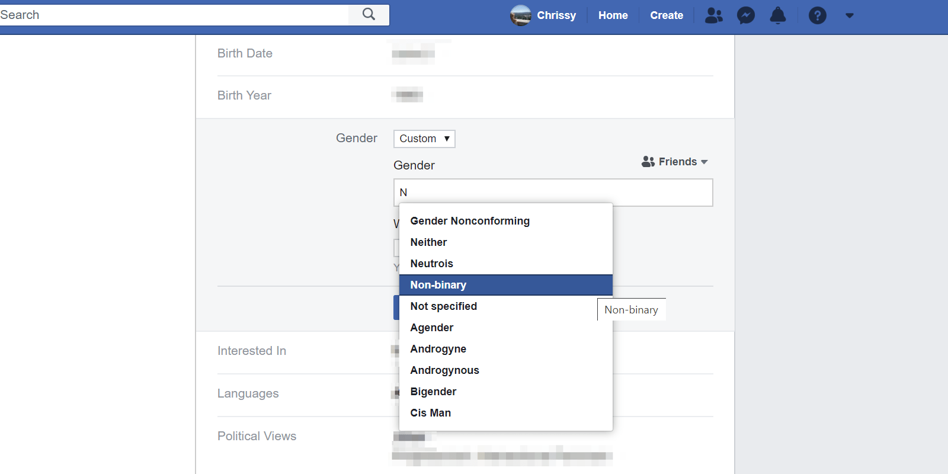This screenshot has width=948, height=474.
Task: Click into the Search field
Action: coord(174,15)
